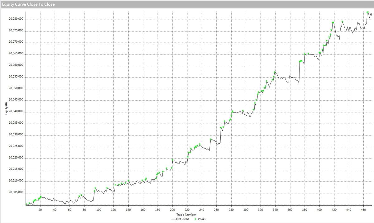
Task: Click the Trade Number axis title
Action: (186, 215)
